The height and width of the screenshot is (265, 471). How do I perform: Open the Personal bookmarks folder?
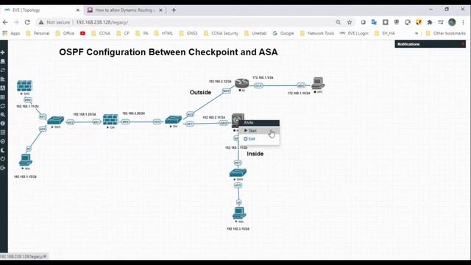(x=38, y=33)
